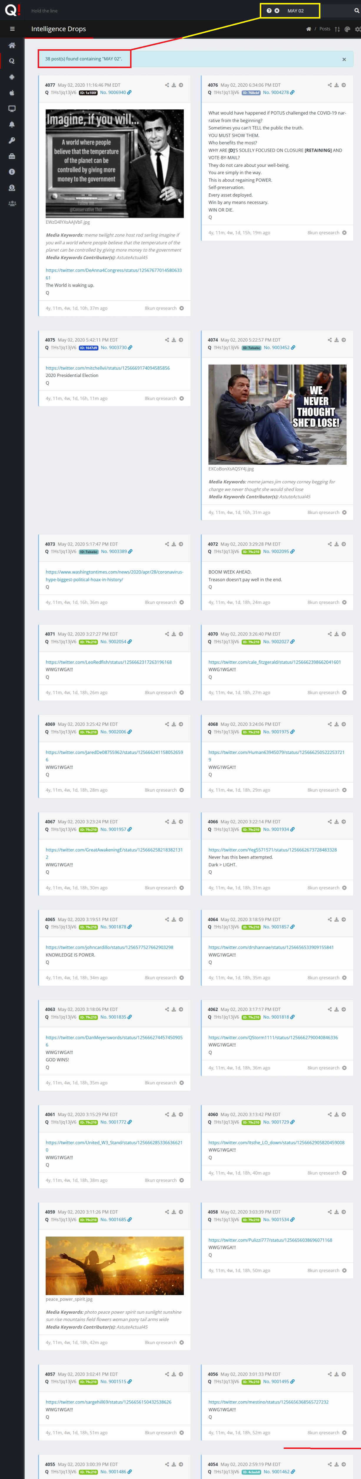This screenshot has width=361, height=1479.
Task: Open the toolbox icon in sidebar
Action: 12,156
